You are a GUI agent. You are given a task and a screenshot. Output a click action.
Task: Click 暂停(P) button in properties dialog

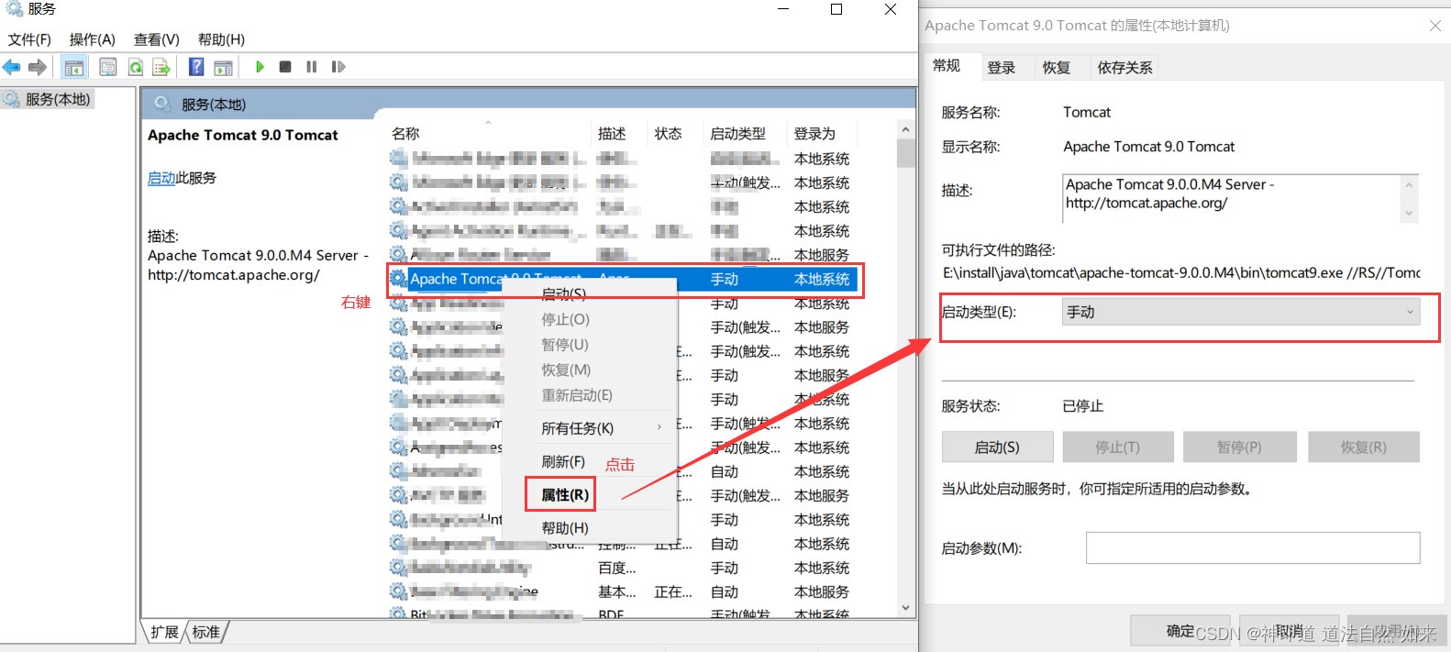tap(1239, 447)
